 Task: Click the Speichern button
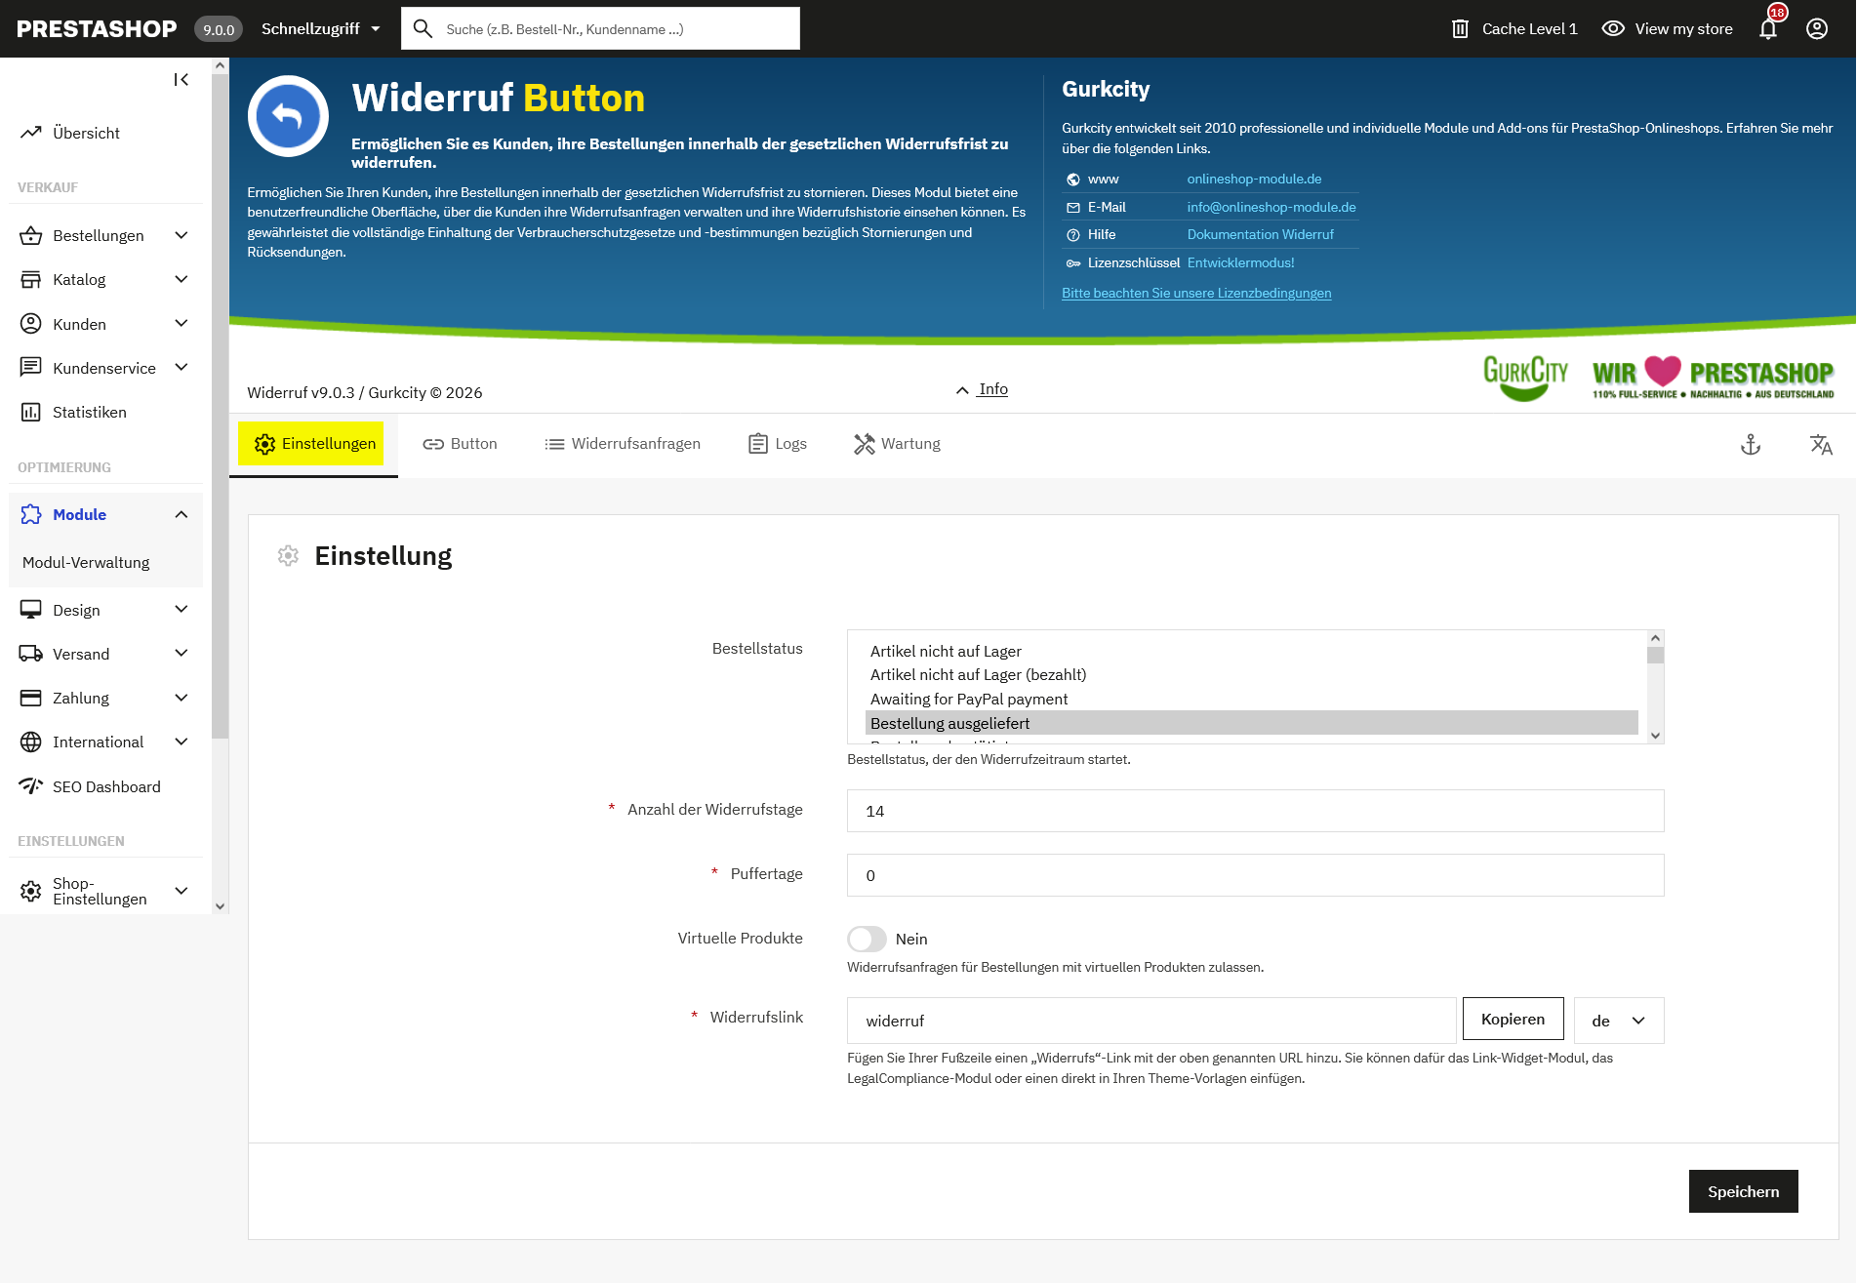click(1743, 1191)
